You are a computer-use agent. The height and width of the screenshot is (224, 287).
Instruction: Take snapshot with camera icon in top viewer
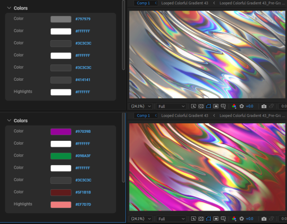click(264, 106)
